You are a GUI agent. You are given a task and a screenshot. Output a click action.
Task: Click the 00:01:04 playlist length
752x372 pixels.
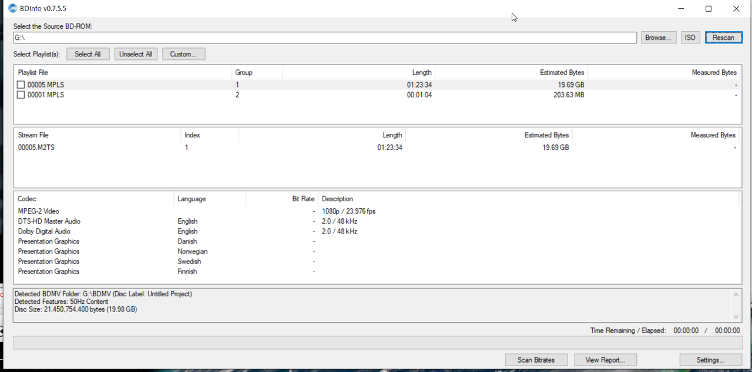[x=419, y=95]
